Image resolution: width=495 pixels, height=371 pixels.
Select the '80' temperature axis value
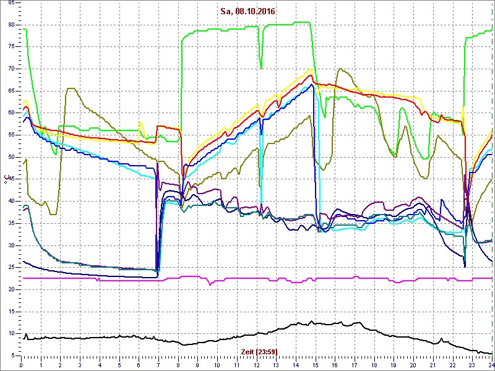(x=11, y=25)
